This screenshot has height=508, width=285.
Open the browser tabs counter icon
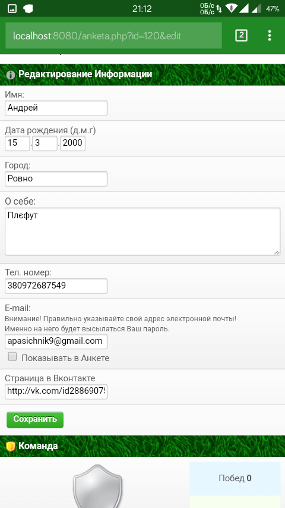241,35
